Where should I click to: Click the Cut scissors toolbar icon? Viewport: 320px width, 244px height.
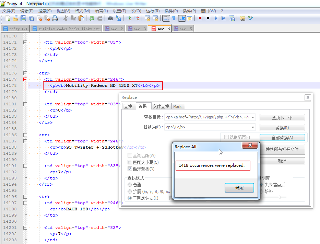pos(66,18)
